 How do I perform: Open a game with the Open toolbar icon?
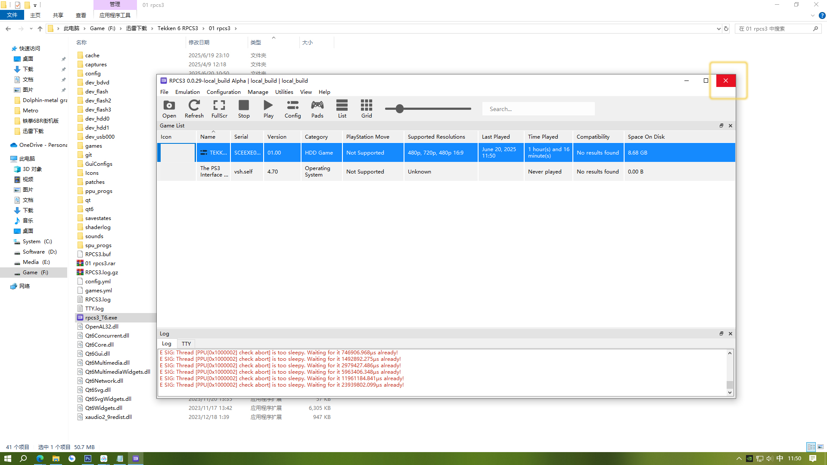tap(169, 109)
